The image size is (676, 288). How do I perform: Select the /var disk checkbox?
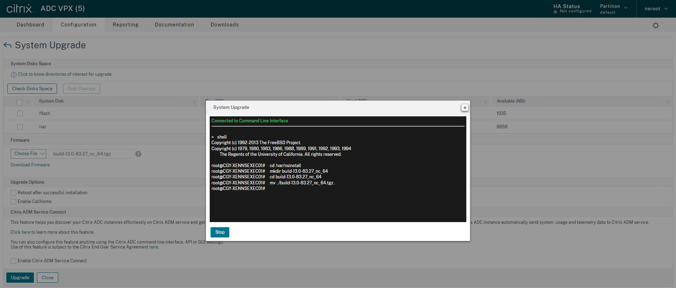(x=20, y=127)
